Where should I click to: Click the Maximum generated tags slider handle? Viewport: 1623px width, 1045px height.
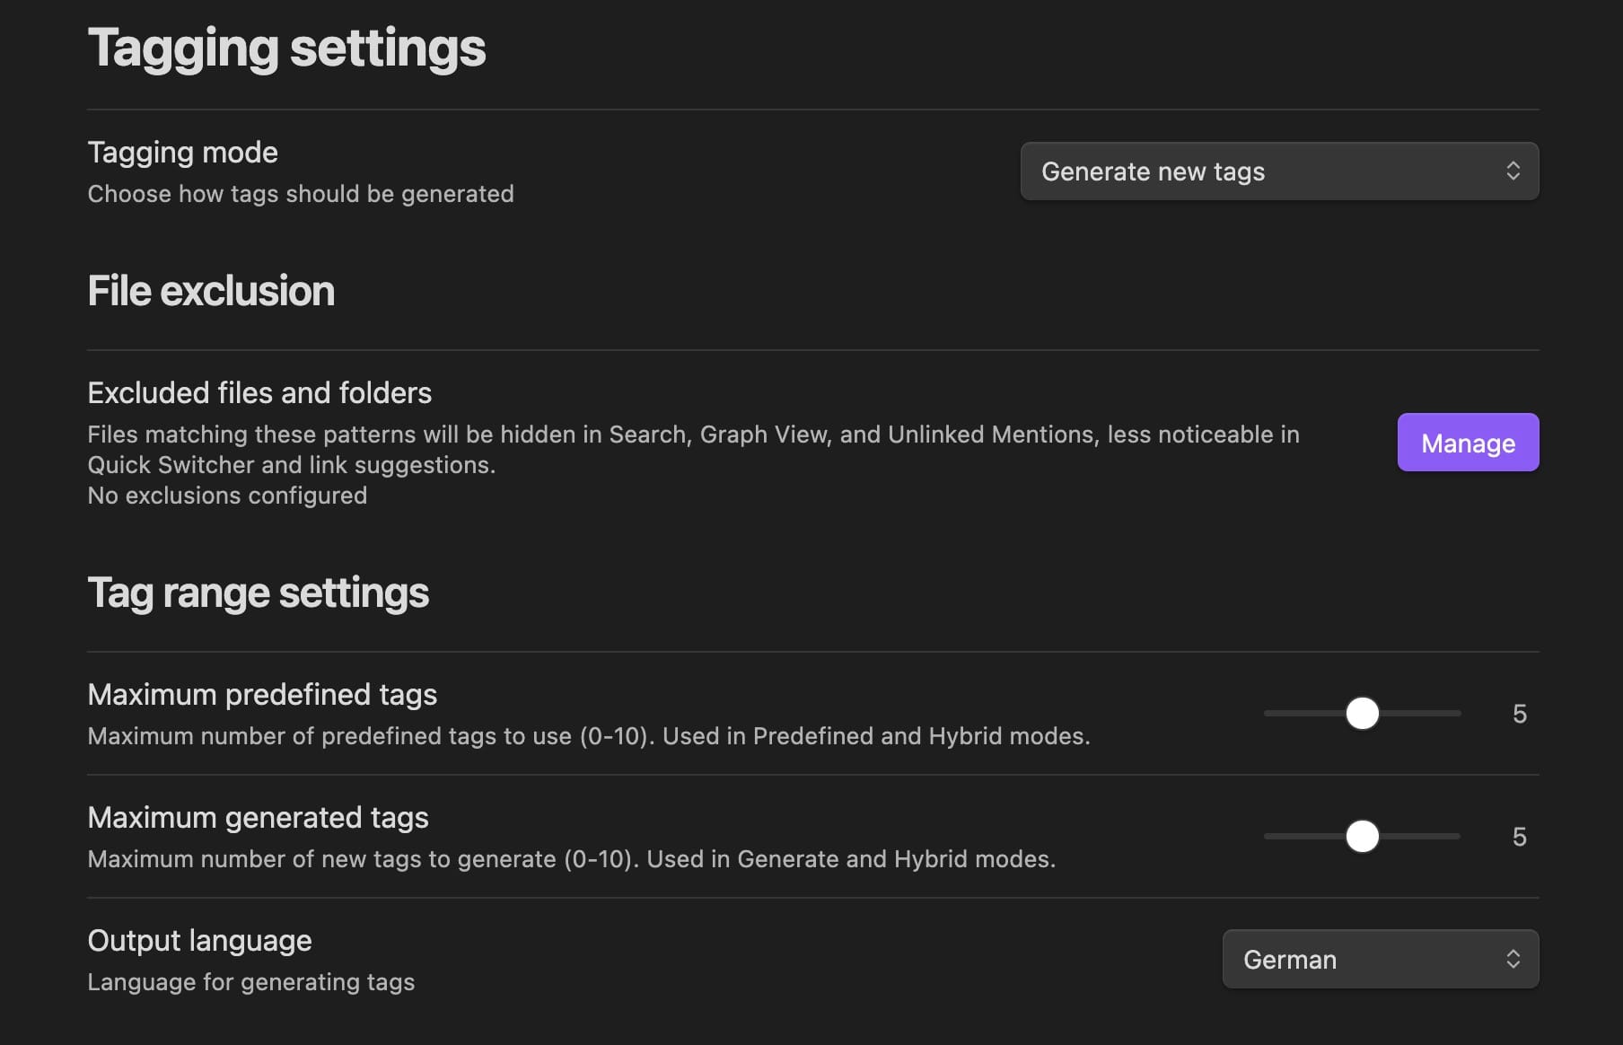click(x=1362, y=837)
